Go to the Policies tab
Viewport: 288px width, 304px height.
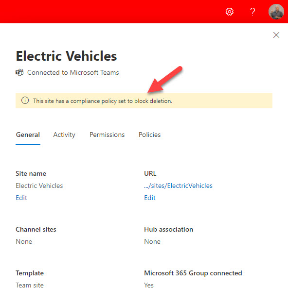tap(149, 135)
